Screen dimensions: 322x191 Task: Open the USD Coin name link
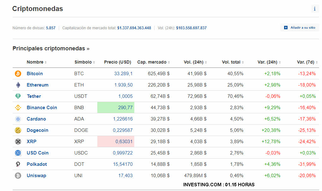[x=38, y=153]
